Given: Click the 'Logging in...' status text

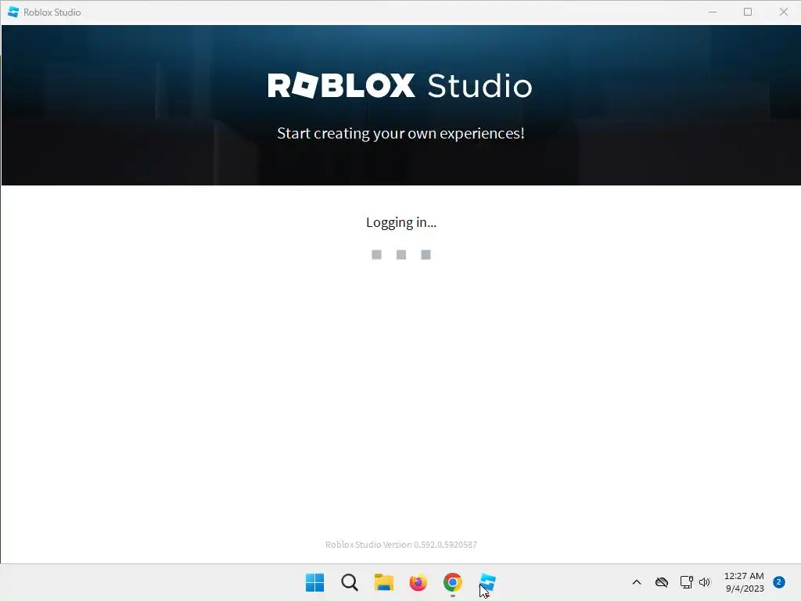Looking at the screenshot, I should [x=401, y=222].
